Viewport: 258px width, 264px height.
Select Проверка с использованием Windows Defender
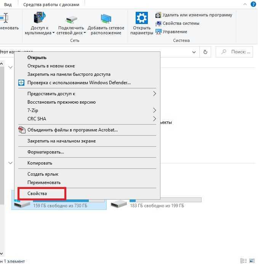tap(87, 83)
